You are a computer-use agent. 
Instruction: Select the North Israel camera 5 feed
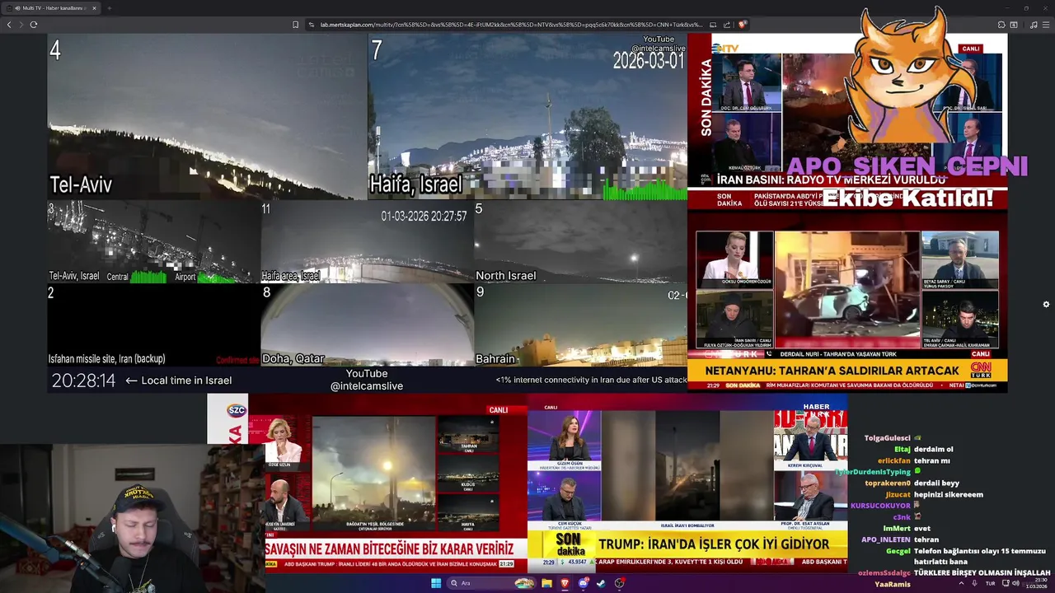pos(580,242)
